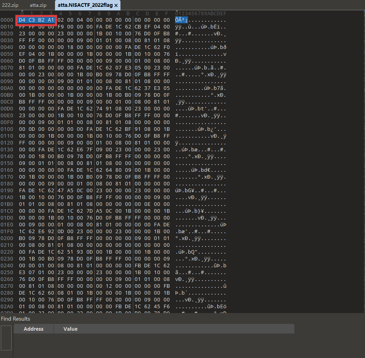The height and width of the screenshot is (358, 365).
Task: Click the 0123456789ABCDEF text column header
Action: click(200, 13)
